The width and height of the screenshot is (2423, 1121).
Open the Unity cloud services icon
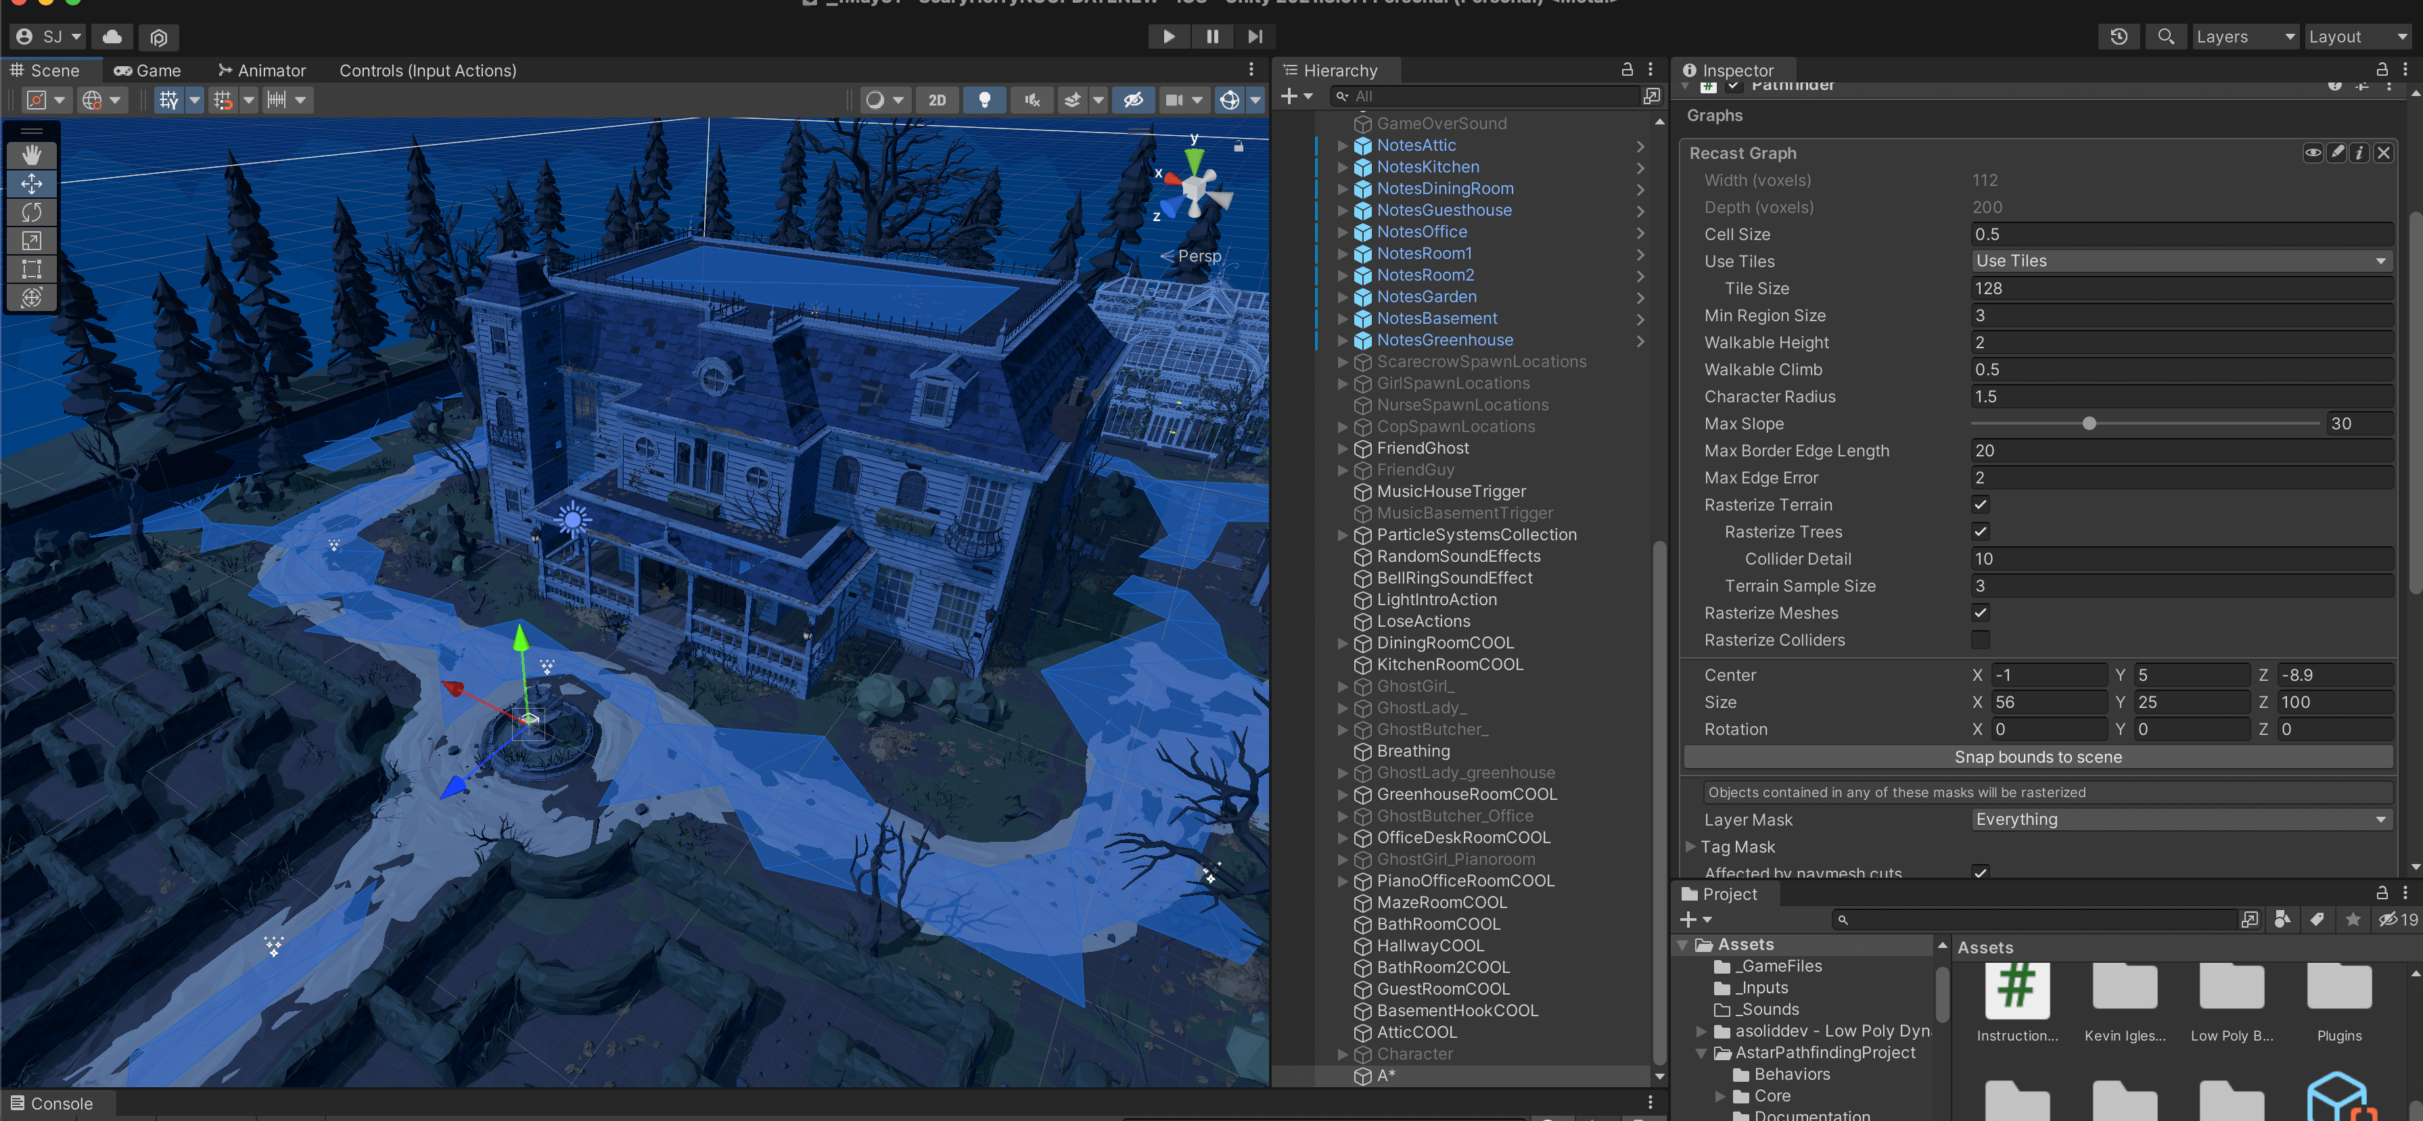112,37
